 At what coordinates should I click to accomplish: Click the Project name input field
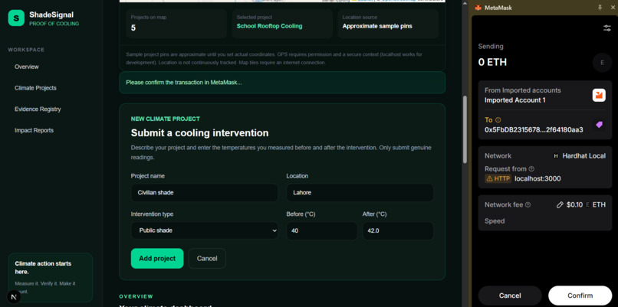point(204,193)
